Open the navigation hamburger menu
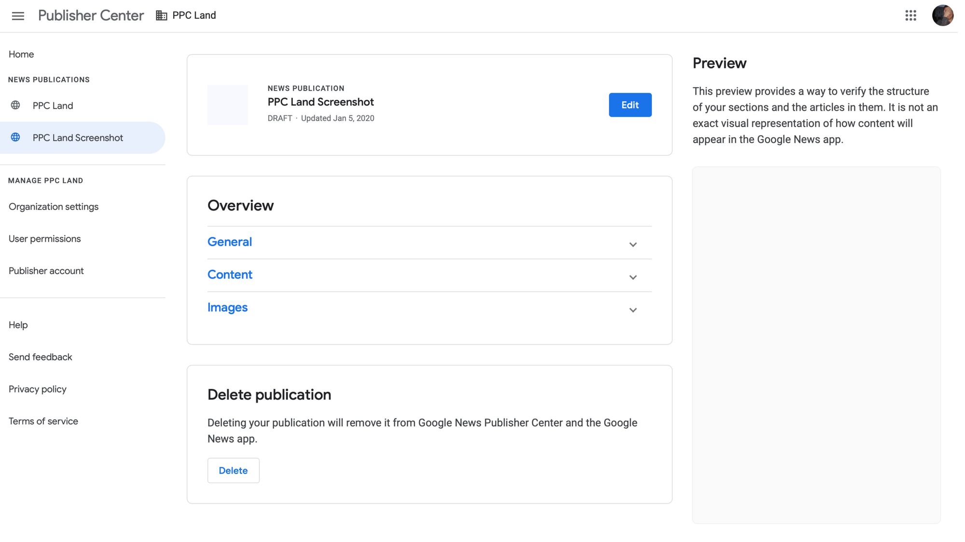 click(18, 16)
